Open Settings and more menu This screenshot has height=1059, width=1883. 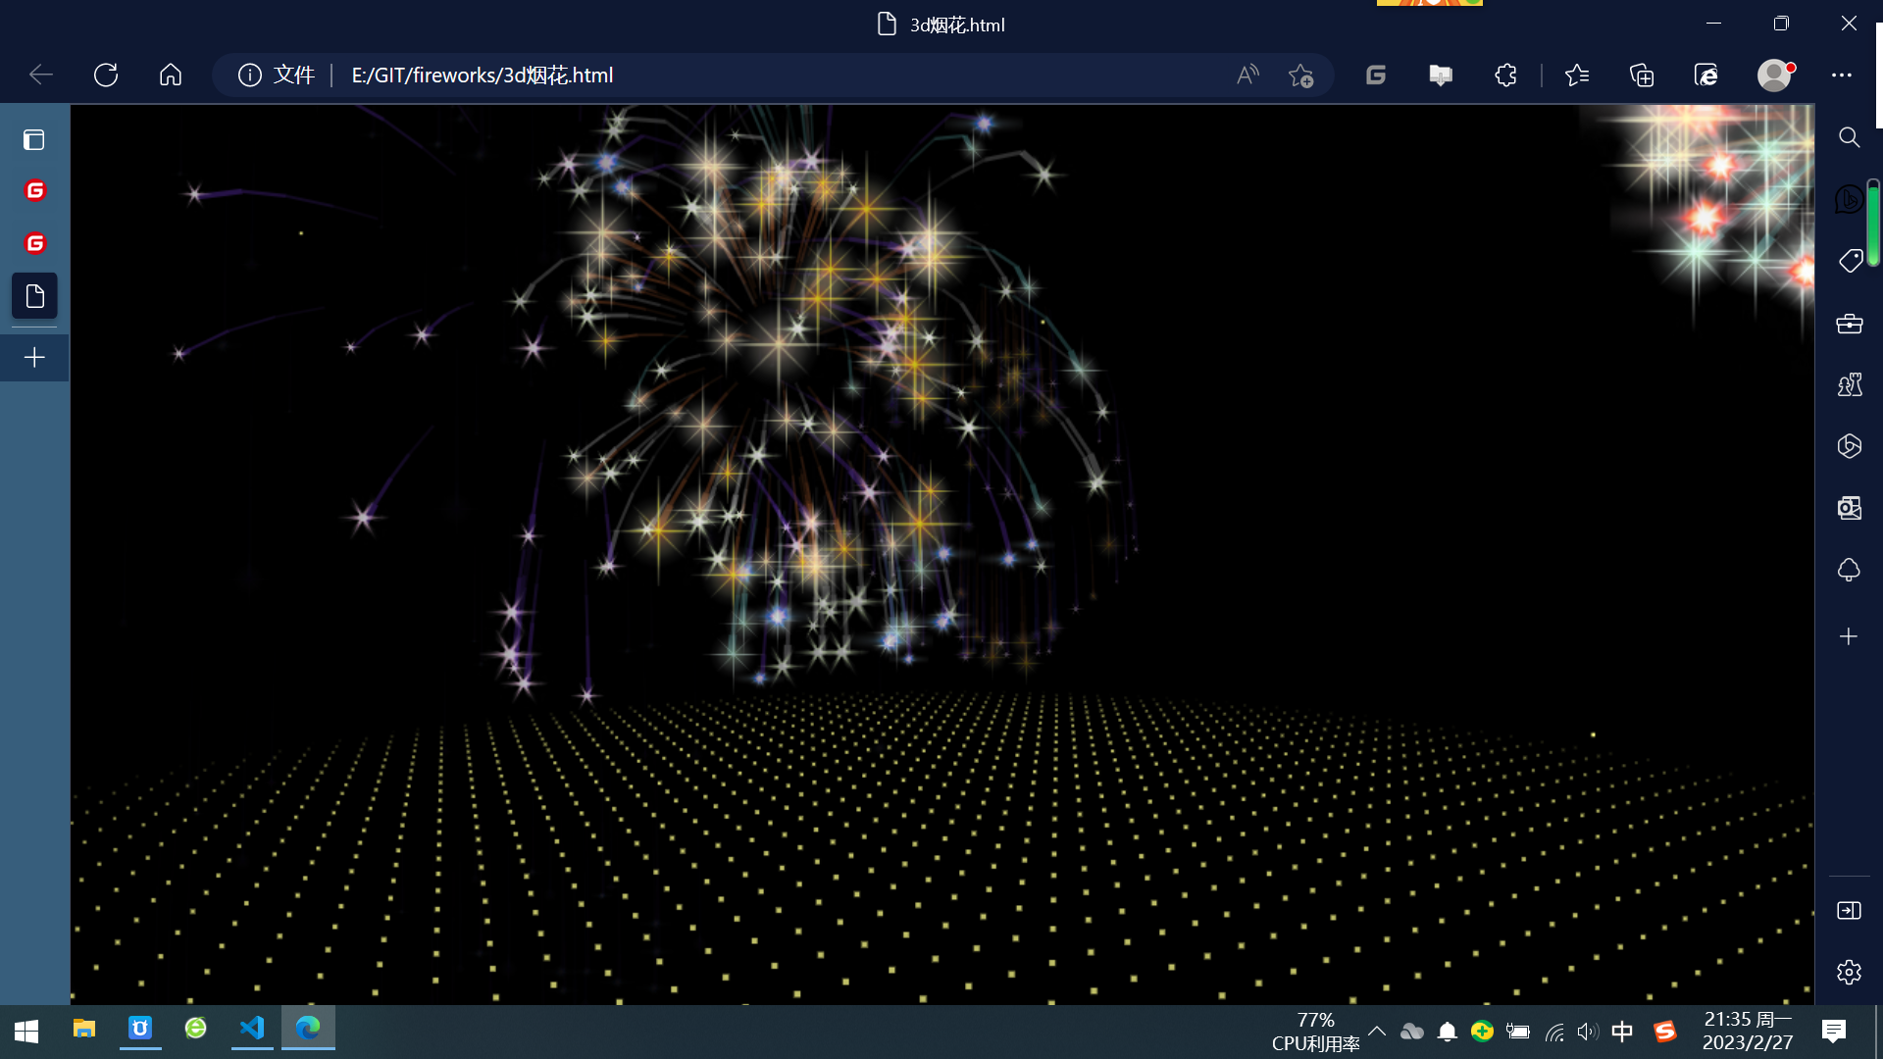1842,76
